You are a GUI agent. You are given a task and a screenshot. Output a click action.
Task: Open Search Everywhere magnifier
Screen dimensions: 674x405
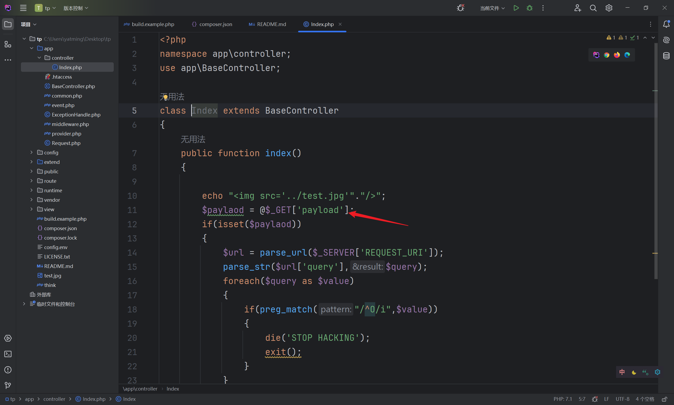593,8
